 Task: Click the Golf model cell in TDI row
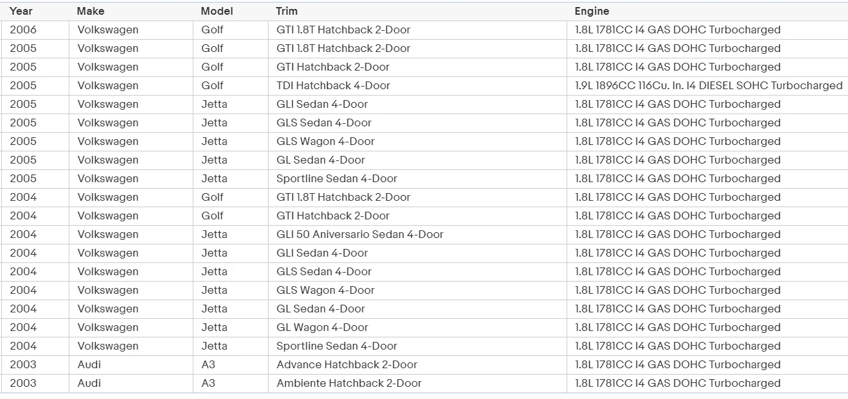[x=213, y=85]
